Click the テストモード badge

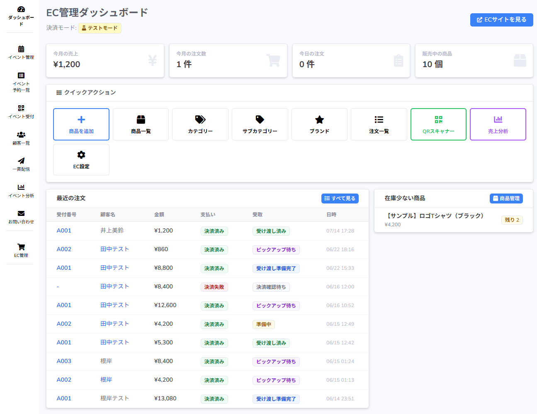pos(100,28)
